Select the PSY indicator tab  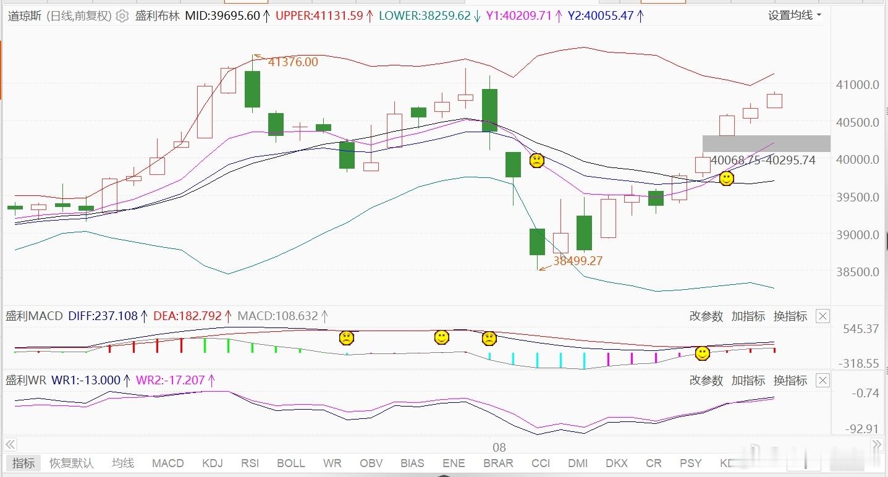click(690, 463)
